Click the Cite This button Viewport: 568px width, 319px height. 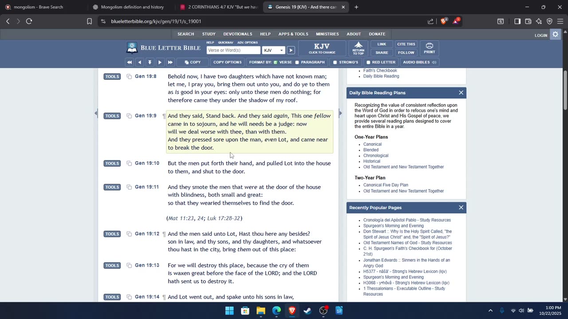(406, 44)
